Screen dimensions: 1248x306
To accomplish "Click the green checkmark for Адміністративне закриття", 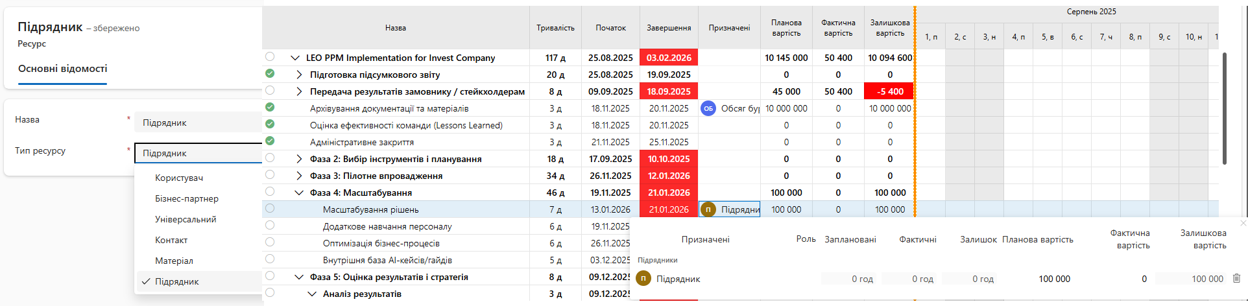I will [270, 141].
